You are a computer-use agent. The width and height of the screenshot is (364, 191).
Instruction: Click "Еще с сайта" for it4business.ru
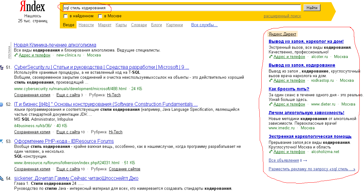click(68, 132)
